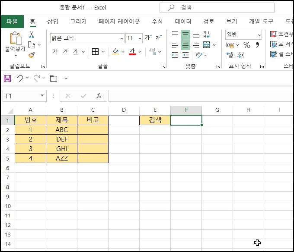
Task: Toggle top vertical alignment
Action: click(x=175, y=35)
